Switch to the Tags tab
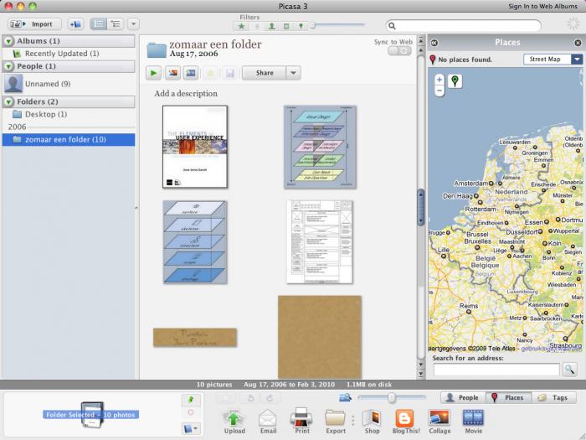This screenshot has width=586, height=440. point(554,397)
